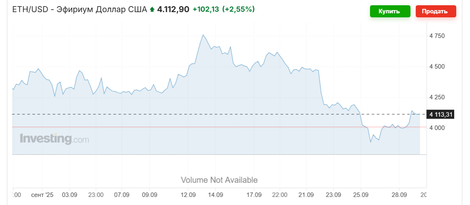470x205 pixels.
Task: Click the green up arrow icon
Action: (x=152, y=9)
